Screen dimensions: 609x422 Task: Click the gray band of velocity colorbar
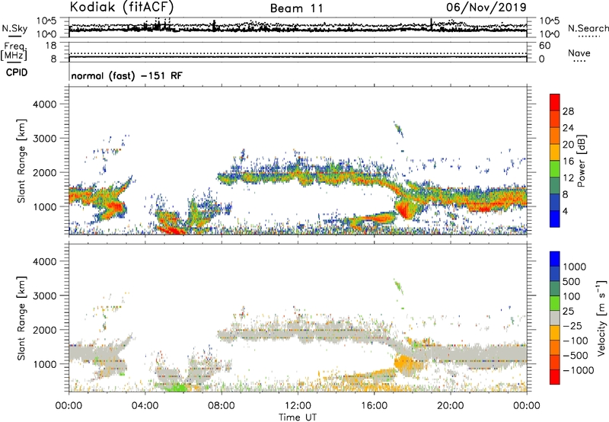(x=555, y=318)
